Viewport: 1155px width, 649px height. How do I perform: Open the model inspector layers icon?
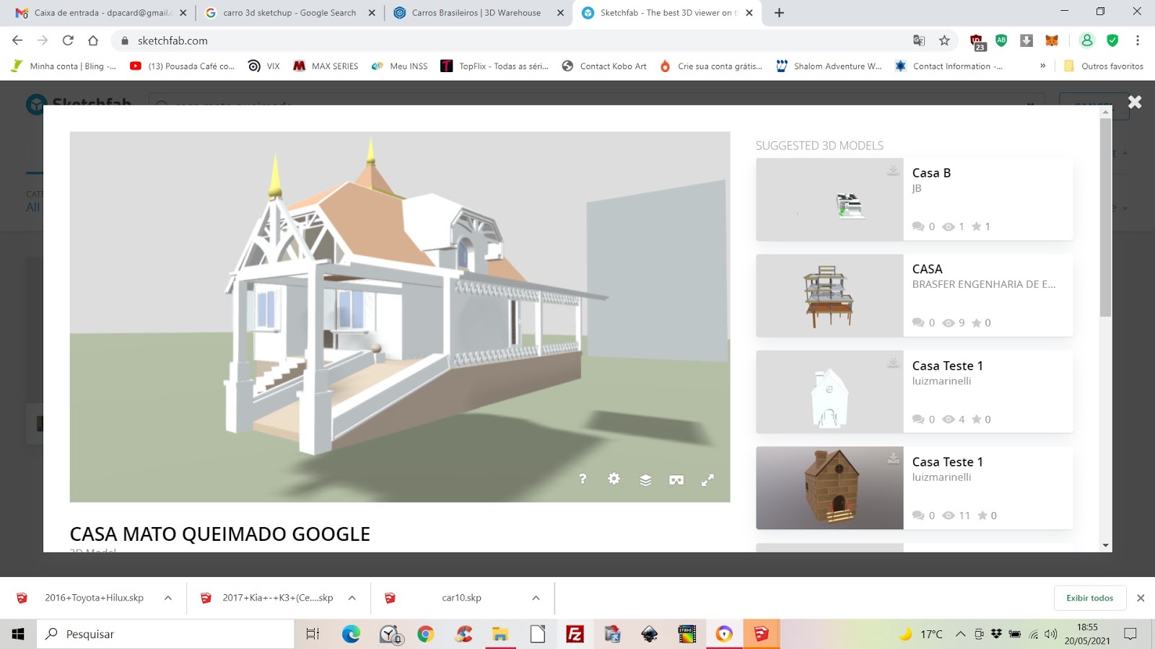[x=645, y=480]
